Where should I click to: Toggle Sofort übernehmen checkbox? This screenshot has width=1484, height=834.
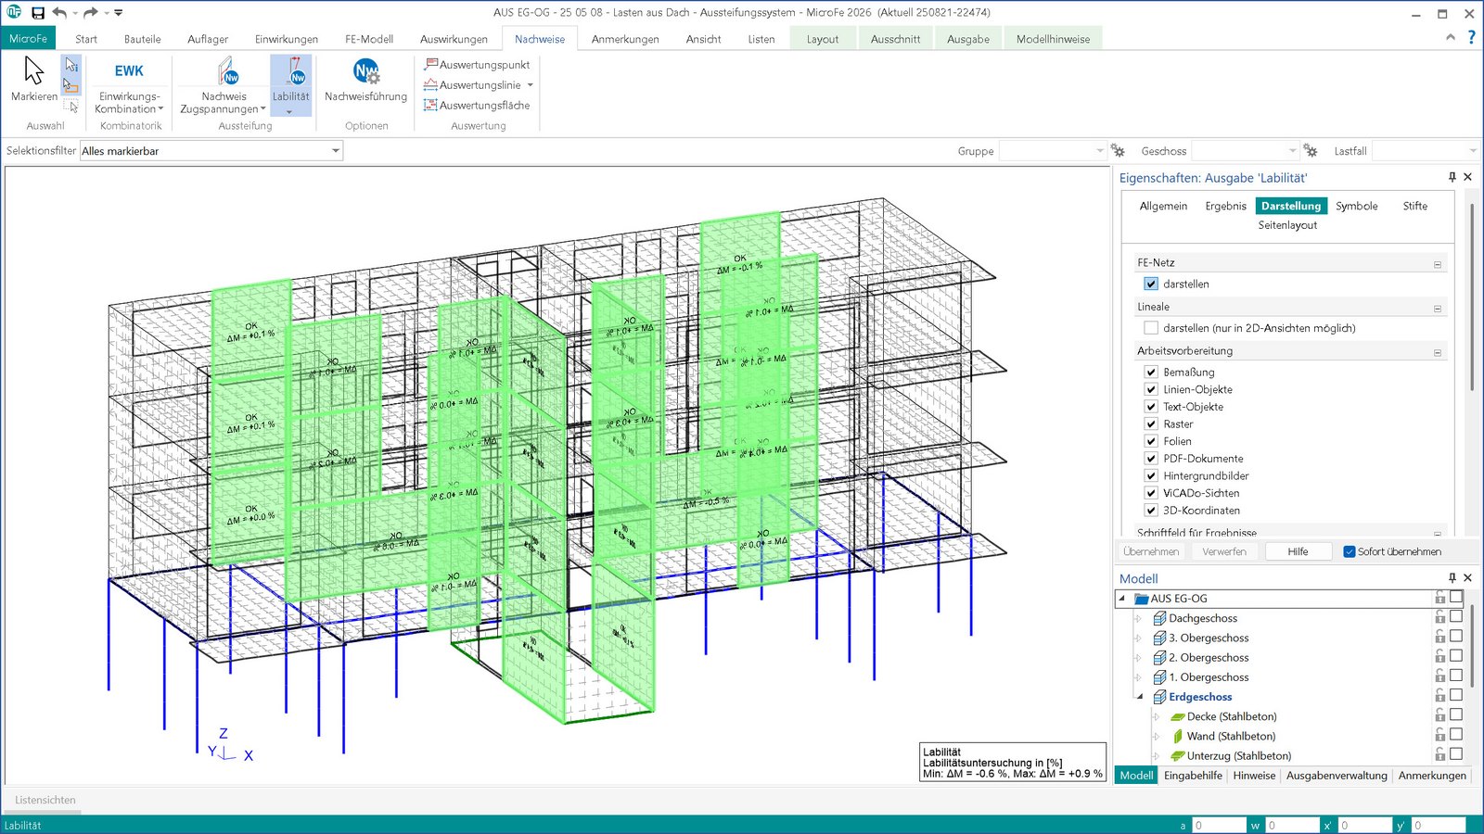(x=1350, y=551)
